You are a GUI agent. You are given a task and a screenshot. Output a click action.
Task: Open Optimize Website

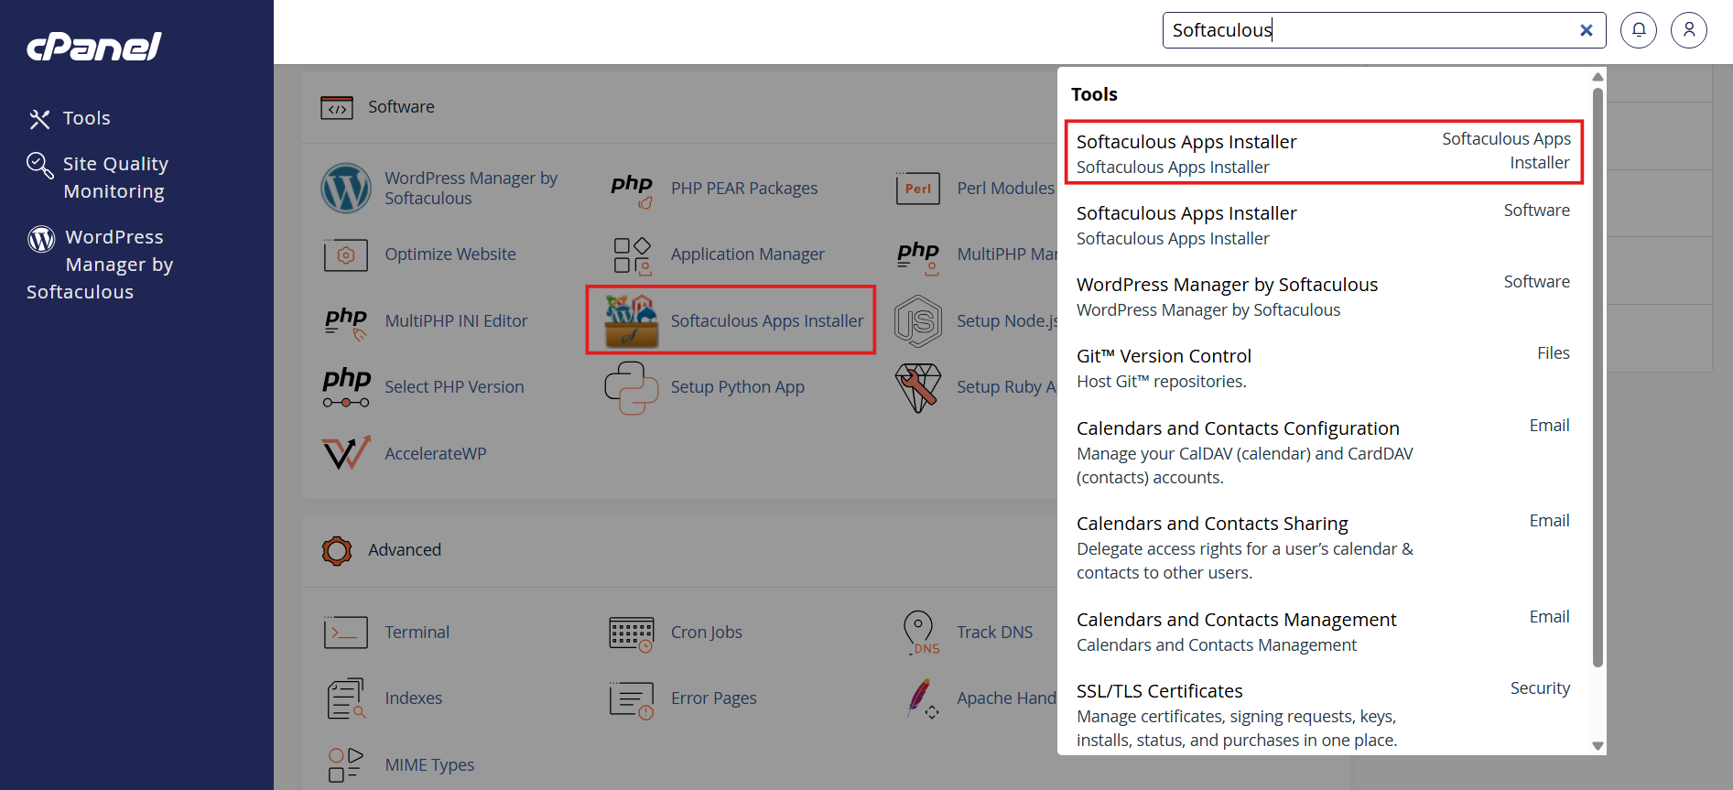[450, 254]
